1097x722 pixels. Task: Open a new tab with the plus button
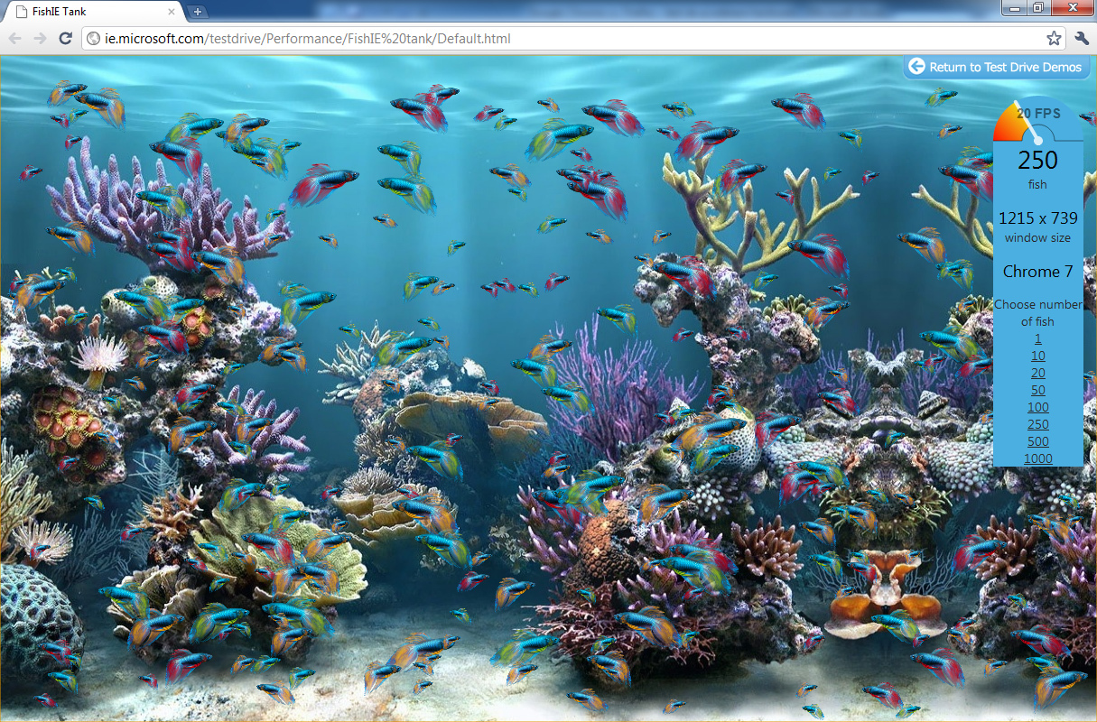coord(198,12)
